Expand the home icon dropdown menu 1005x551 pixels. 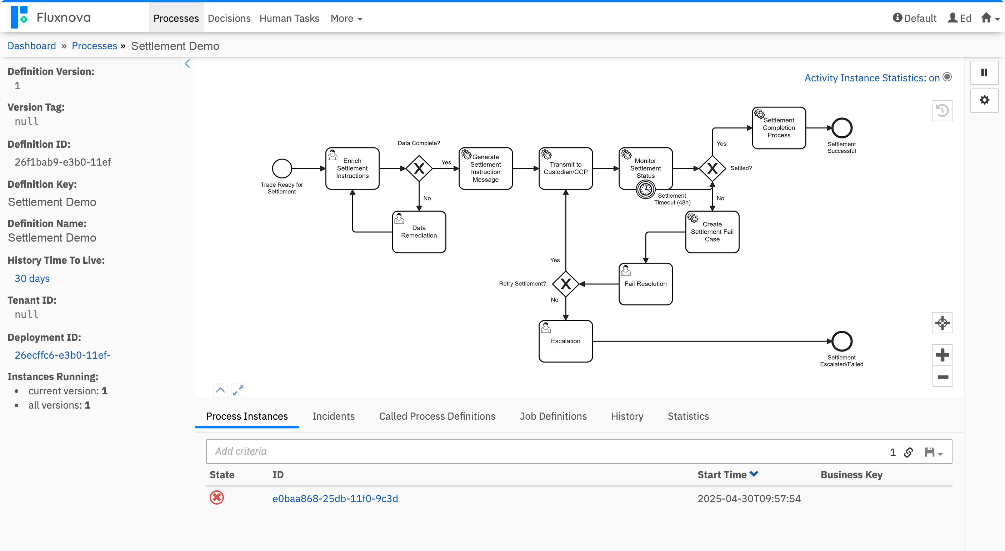pos(989,18)
